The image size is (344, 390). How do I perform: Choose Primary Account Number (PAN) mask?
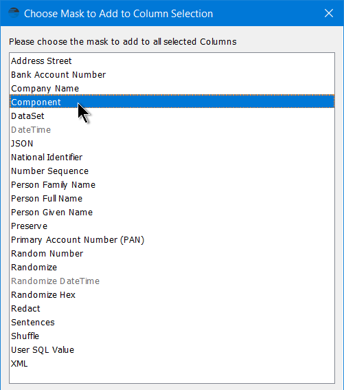pyautogui.click(x=172, y=240)
